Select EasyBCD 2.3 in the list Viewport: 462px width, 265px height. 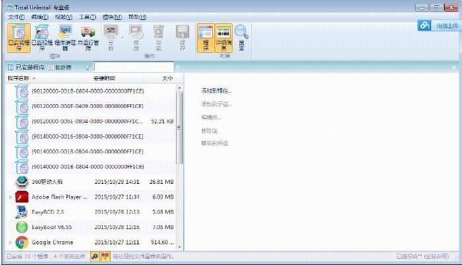point(91,212)
